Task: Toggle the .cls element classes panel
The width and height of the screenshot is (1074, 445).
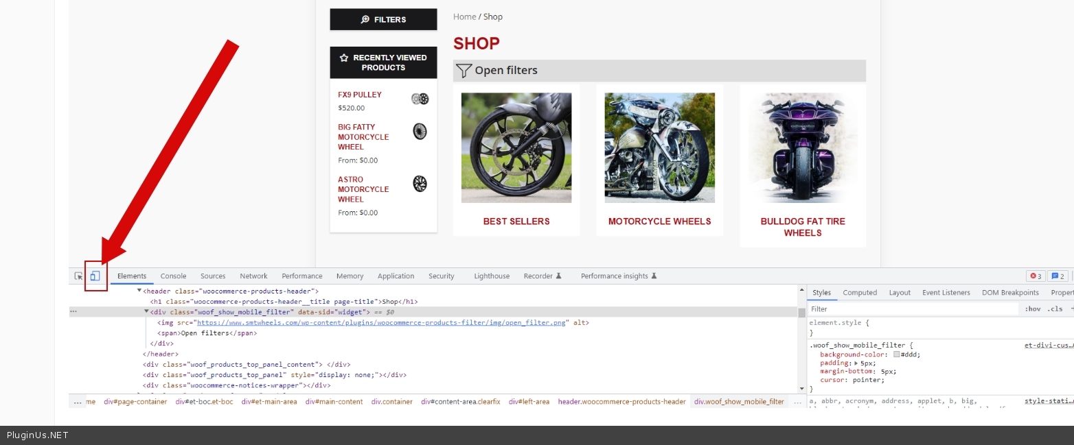Action: pos(1055,309)
